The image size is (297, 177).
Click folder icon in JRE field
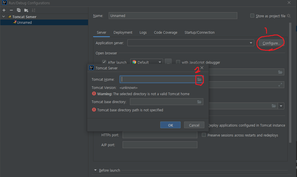(274, 106)
